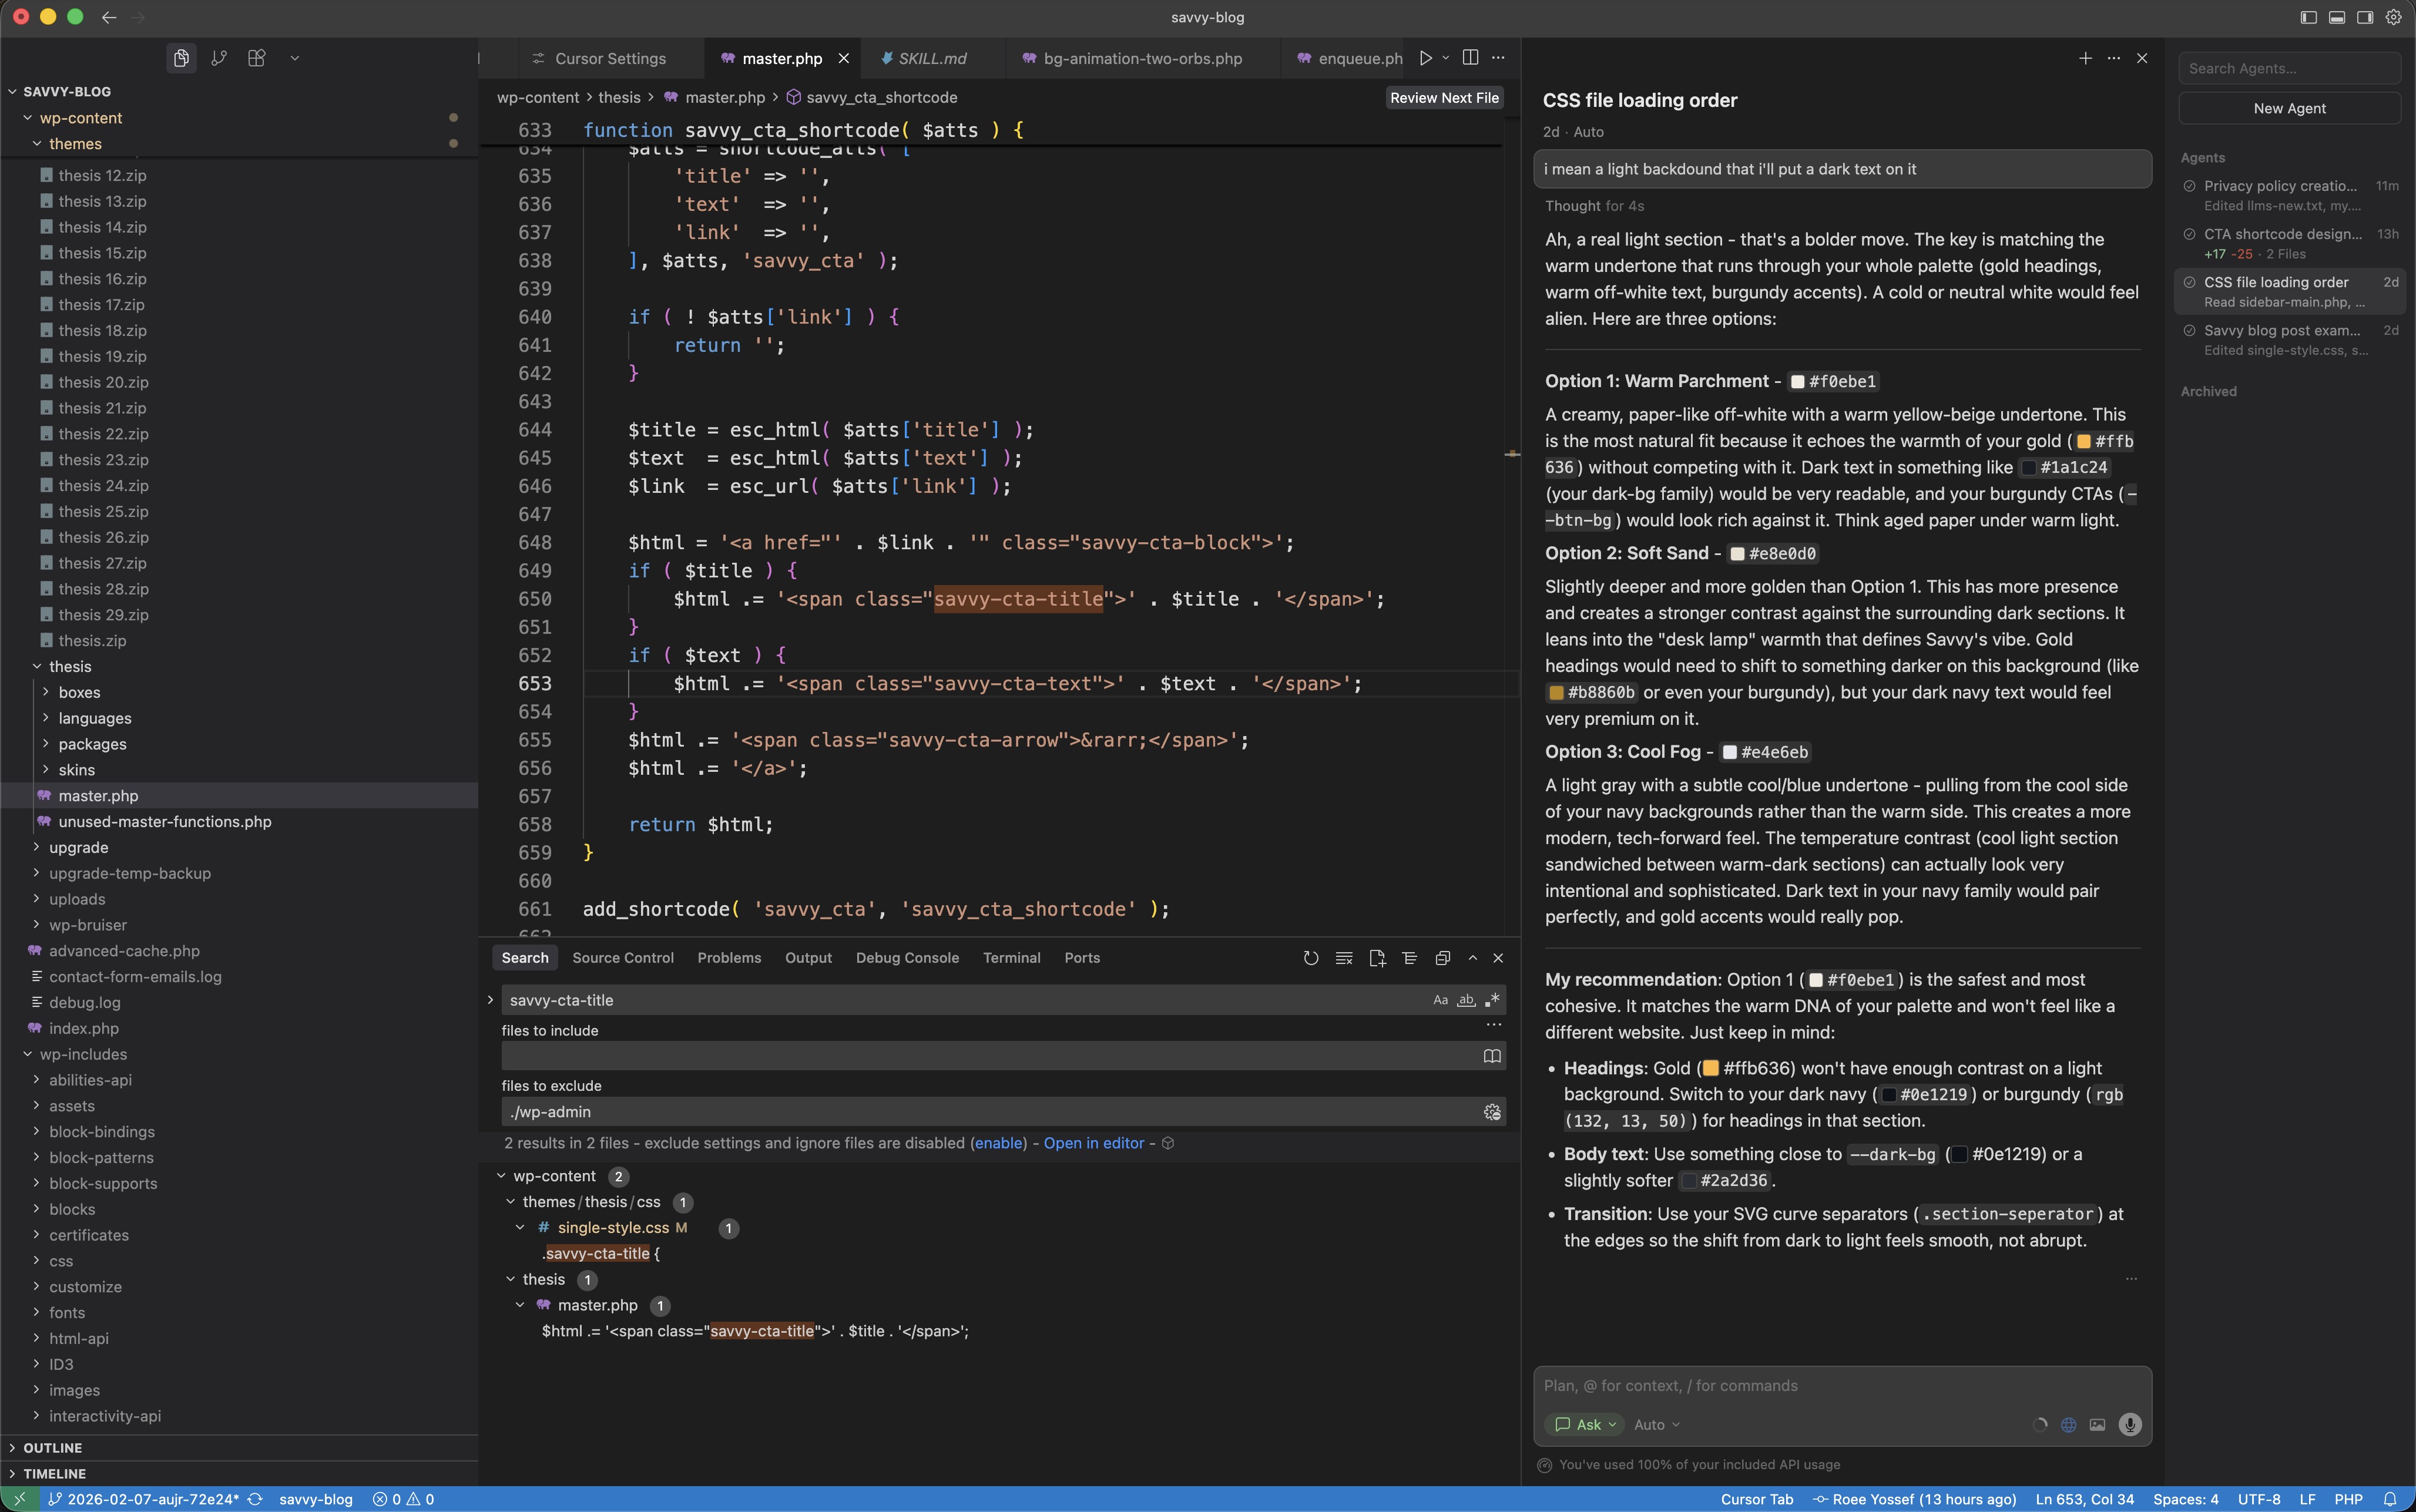Viewport: 2416px width, 1512px height.
Task: Clear search results icon
Action: pos(1344,958)
